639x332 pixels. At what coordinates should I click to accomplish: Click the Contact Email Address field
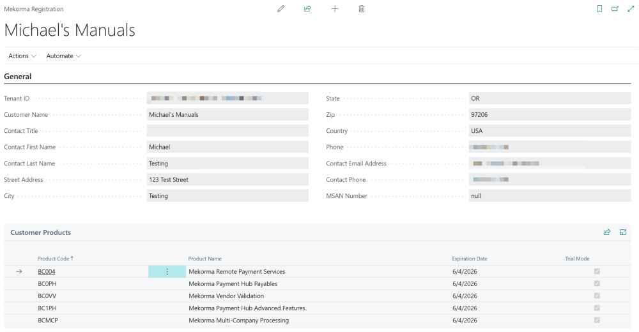550,163
